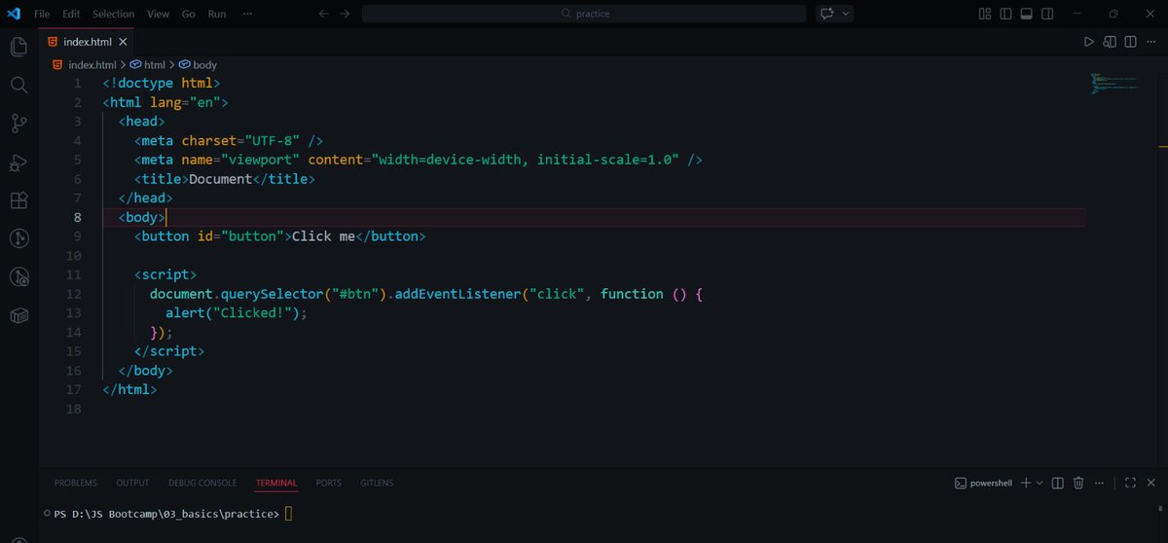Switch to the OUTPUT panel tab
The image size is (1168, 543).
(x=132, y=483)
